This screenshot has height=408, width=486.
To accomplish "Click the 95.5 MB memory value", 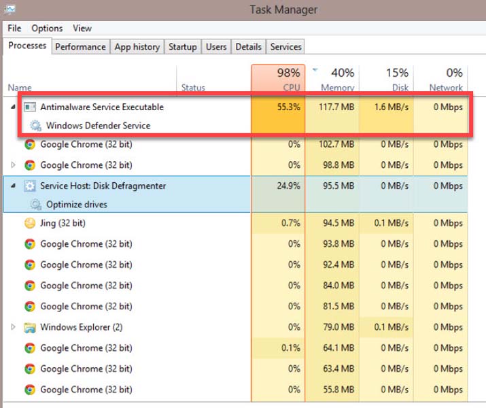I will point(339,186).
